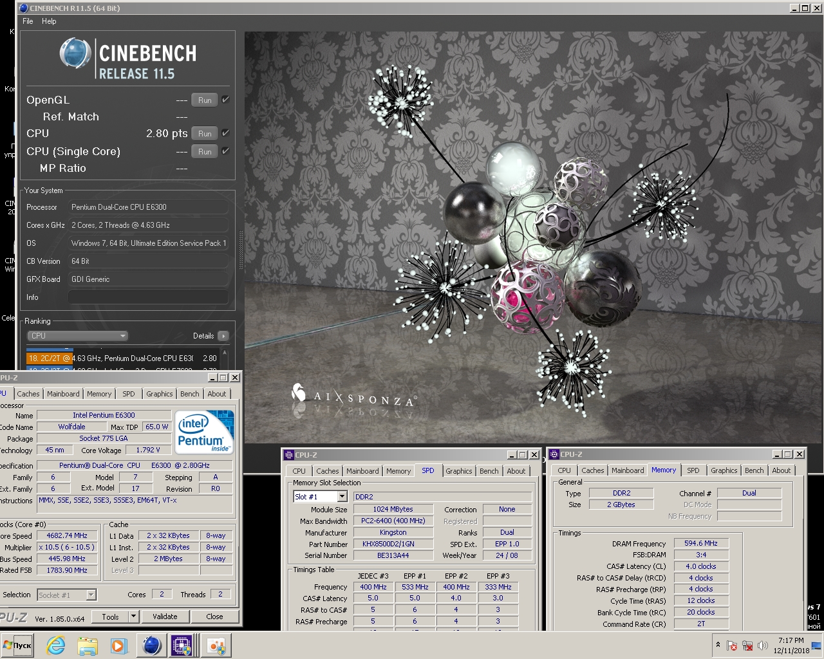The height and width of the screenshot is (659, 824).
Task: Open the Help menu in Cinebench
Action: 49,21
